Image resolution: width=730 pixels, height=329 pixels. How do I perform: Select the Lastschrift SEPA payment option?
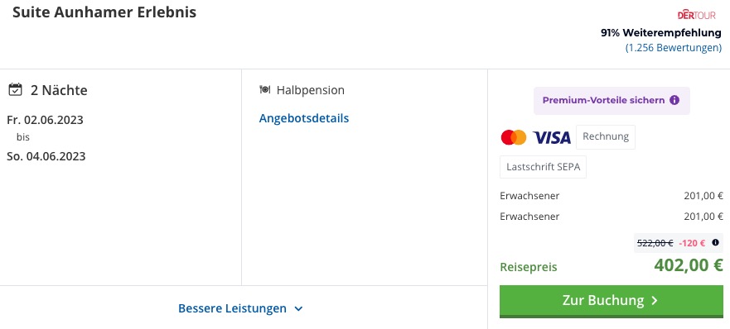pos(543,167)
